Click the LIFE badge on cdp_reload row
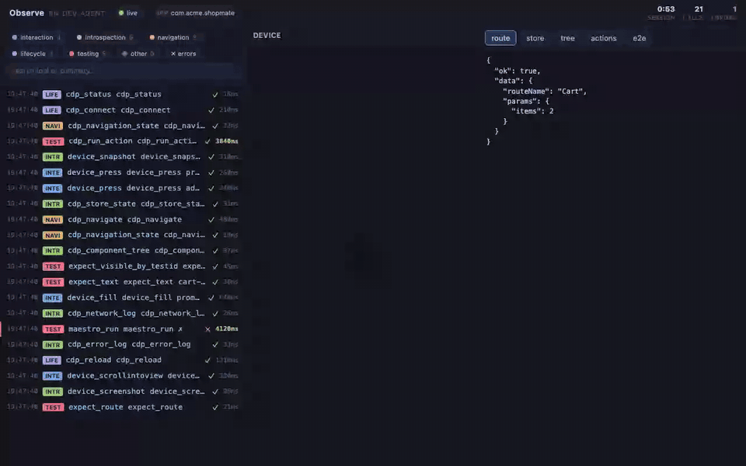The width and height of the screenshot is (746, 466). click(51, 360)
